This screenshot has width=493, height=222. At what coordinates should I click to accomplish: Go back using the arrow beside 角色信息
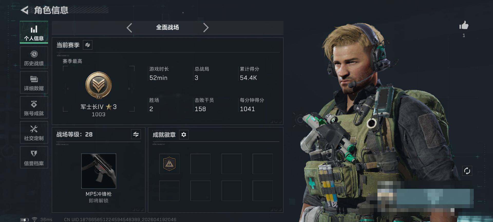coord(25,10)
